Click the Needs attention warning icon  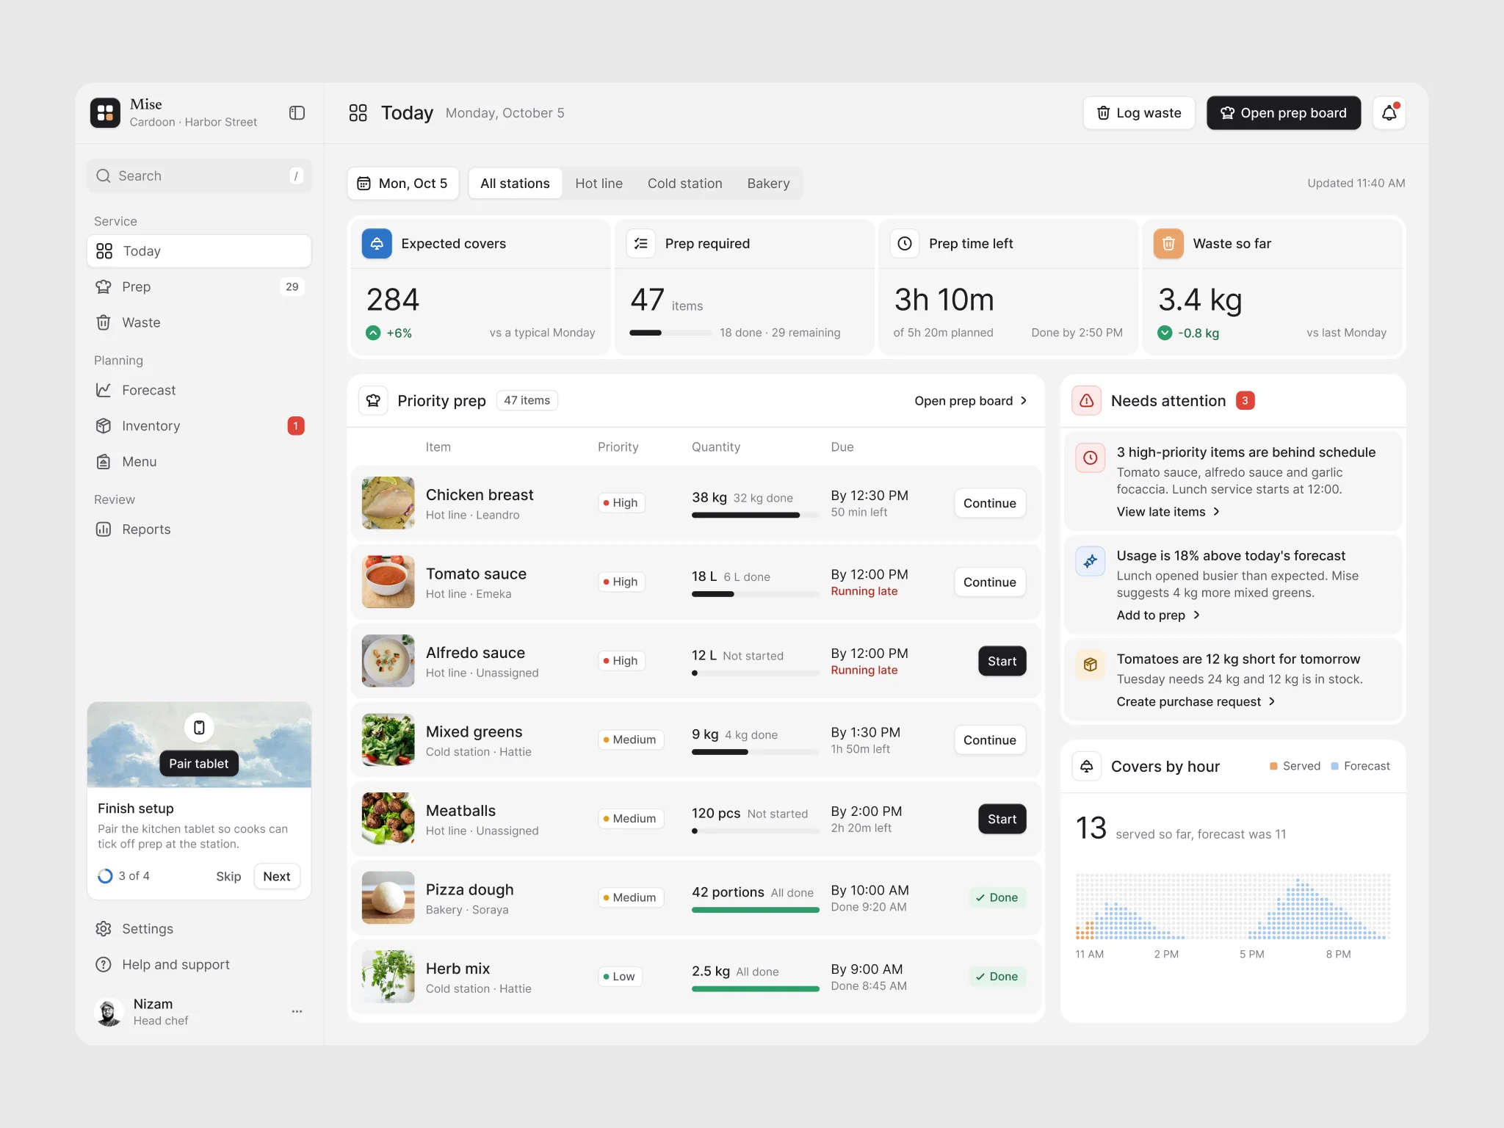pos(1086,400)
